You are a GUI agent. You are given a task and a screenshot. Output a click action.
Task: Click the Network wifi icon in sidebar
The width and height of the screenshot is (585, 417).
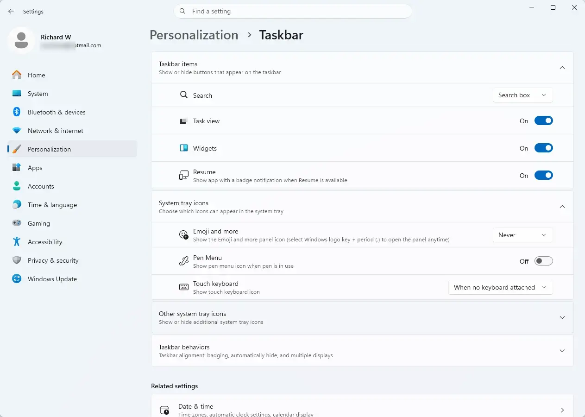[17, 131]
